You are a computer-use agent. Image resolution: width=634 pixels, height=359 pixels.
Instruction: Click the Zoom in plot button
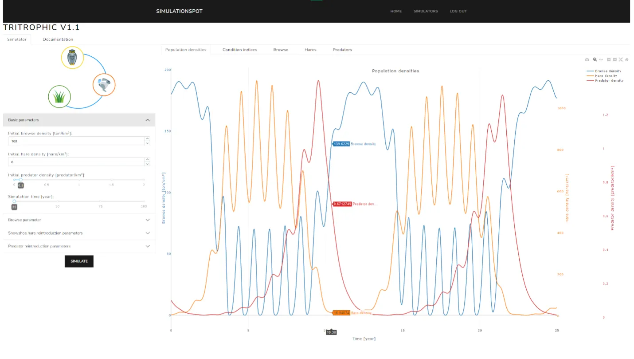(609, 59)
